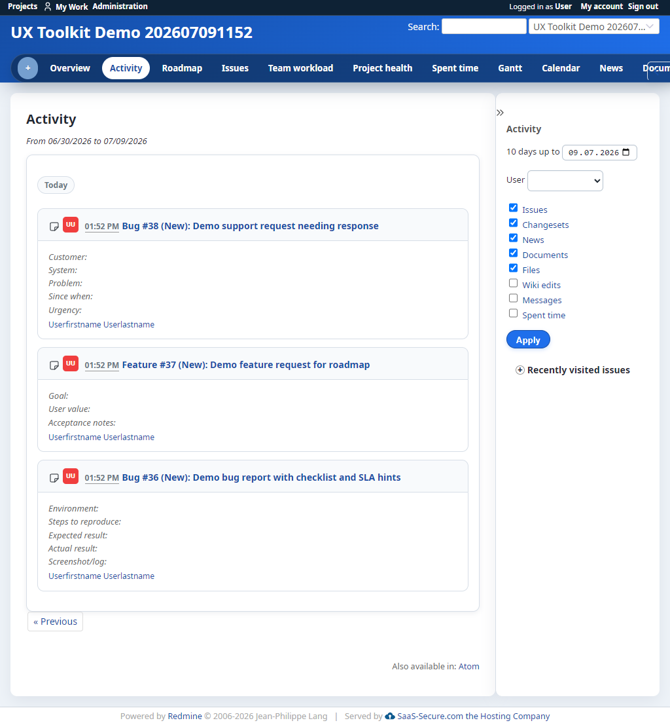Uncheck the Documents checkbox

coord(514,253)
